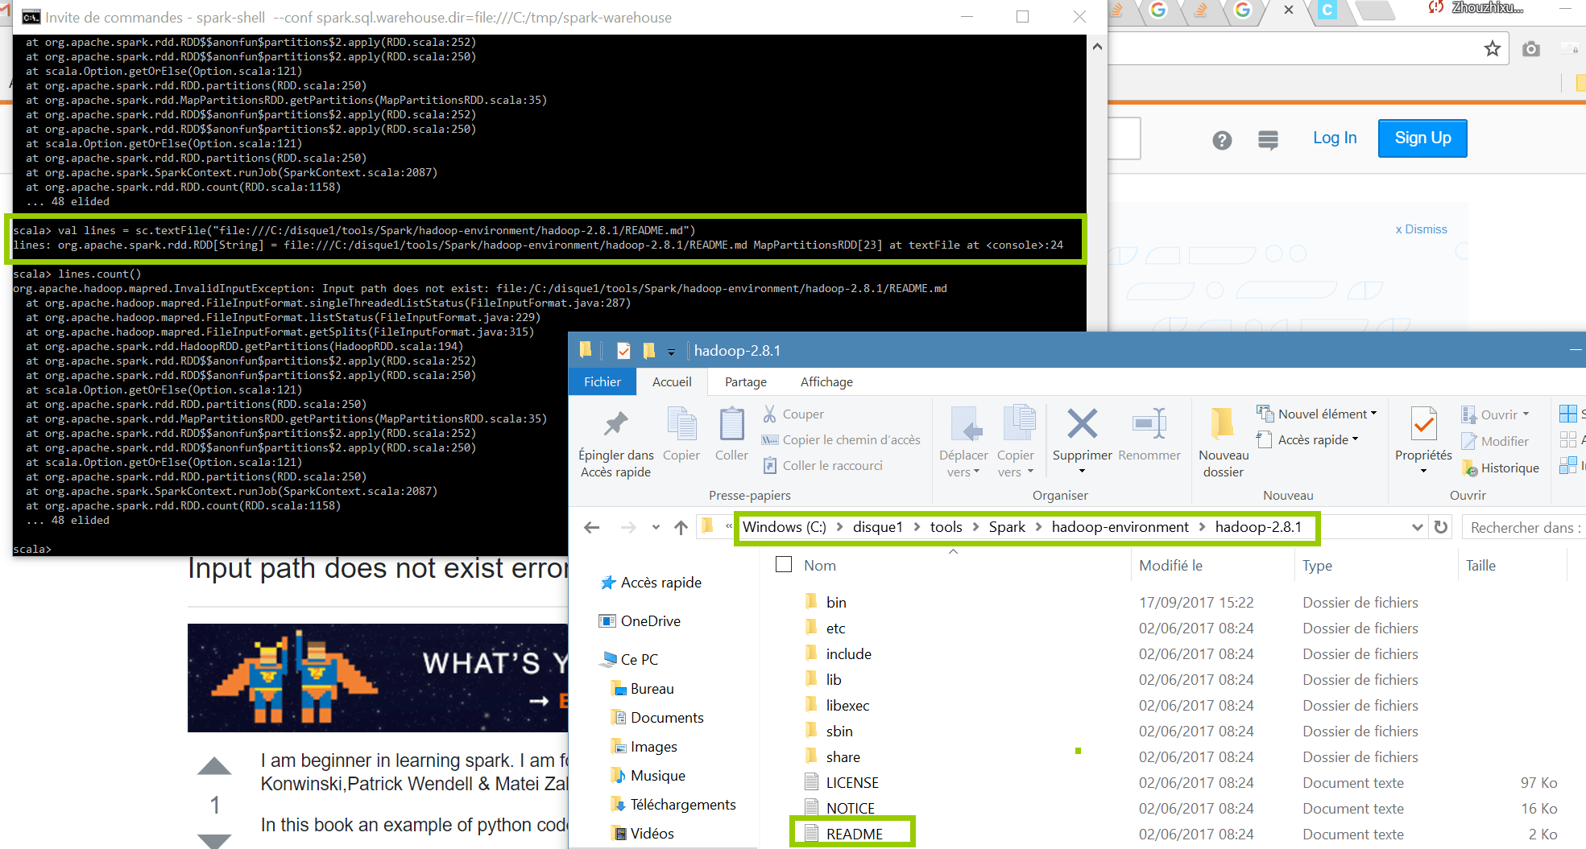Expand the chevron after Spark in breadcrumb

(x=1038, y=527)
